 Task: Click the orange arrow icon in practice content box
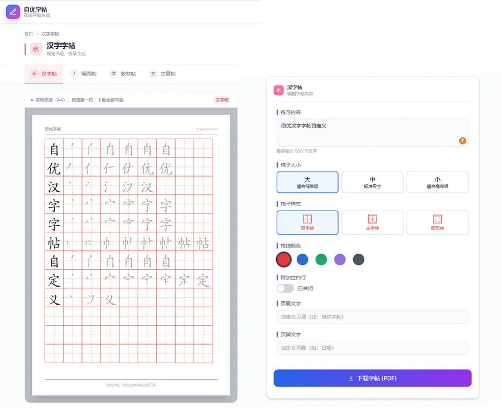tap(462, 141)
